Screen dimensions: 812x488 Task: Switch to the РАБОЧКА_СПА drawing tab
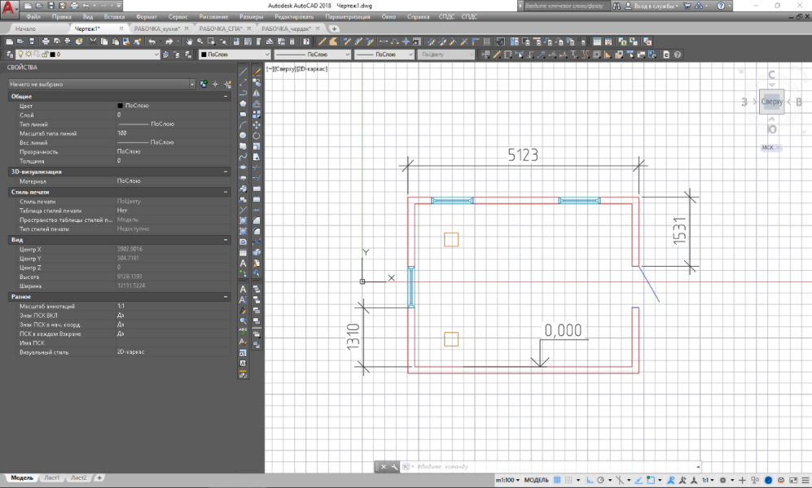coord(221,28)
